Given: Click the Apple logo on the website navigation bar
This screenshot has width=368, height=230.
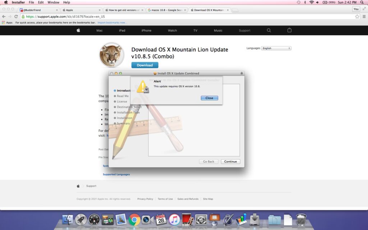Looking at the screenshot, I should [x=78, y=31].
